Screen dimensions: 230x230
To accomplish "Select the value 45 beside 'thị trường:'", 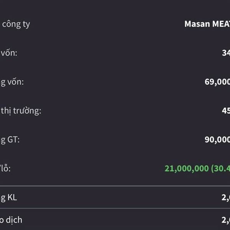I will pyautogui.click(x=226, y=111).
